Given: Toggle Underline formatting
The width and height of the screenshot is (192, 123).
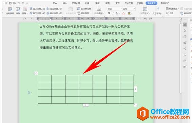Looking at the screenshot, I should coord(117,13).
